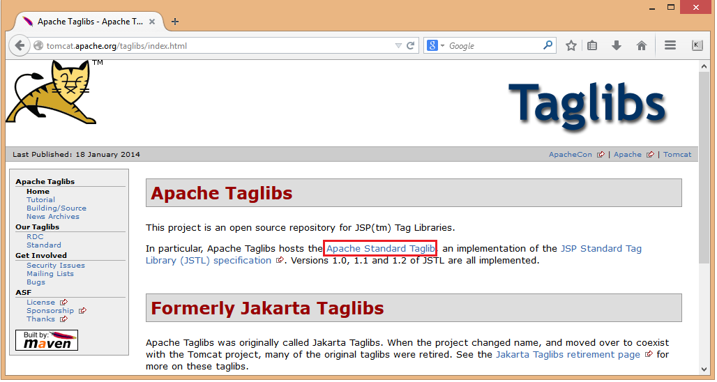Bookmark this page with the star icon
The image size is (717, 382).
(x=571, y=46)
